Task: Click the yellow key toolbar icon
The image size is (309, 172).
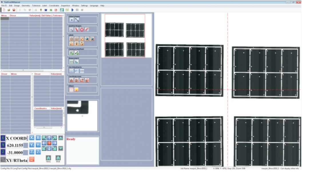Action: click(x=41, y=10)
